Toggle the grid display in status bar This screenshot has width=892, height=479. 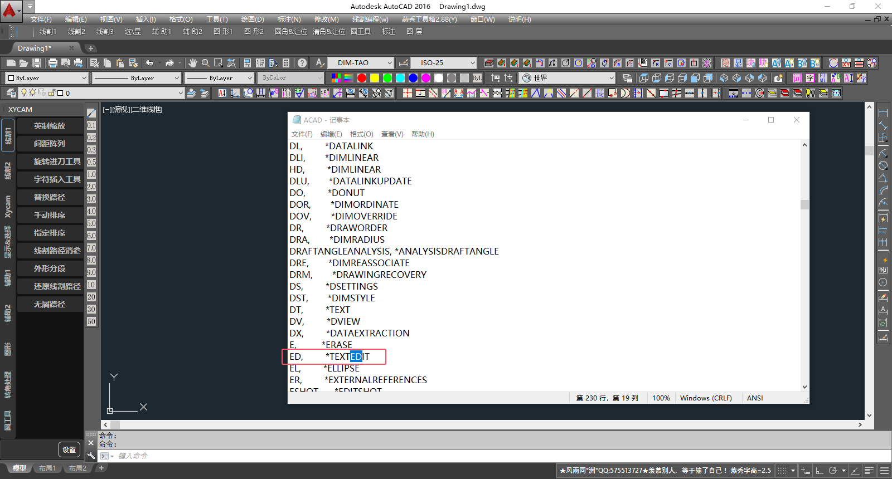(x=782, y=471)
